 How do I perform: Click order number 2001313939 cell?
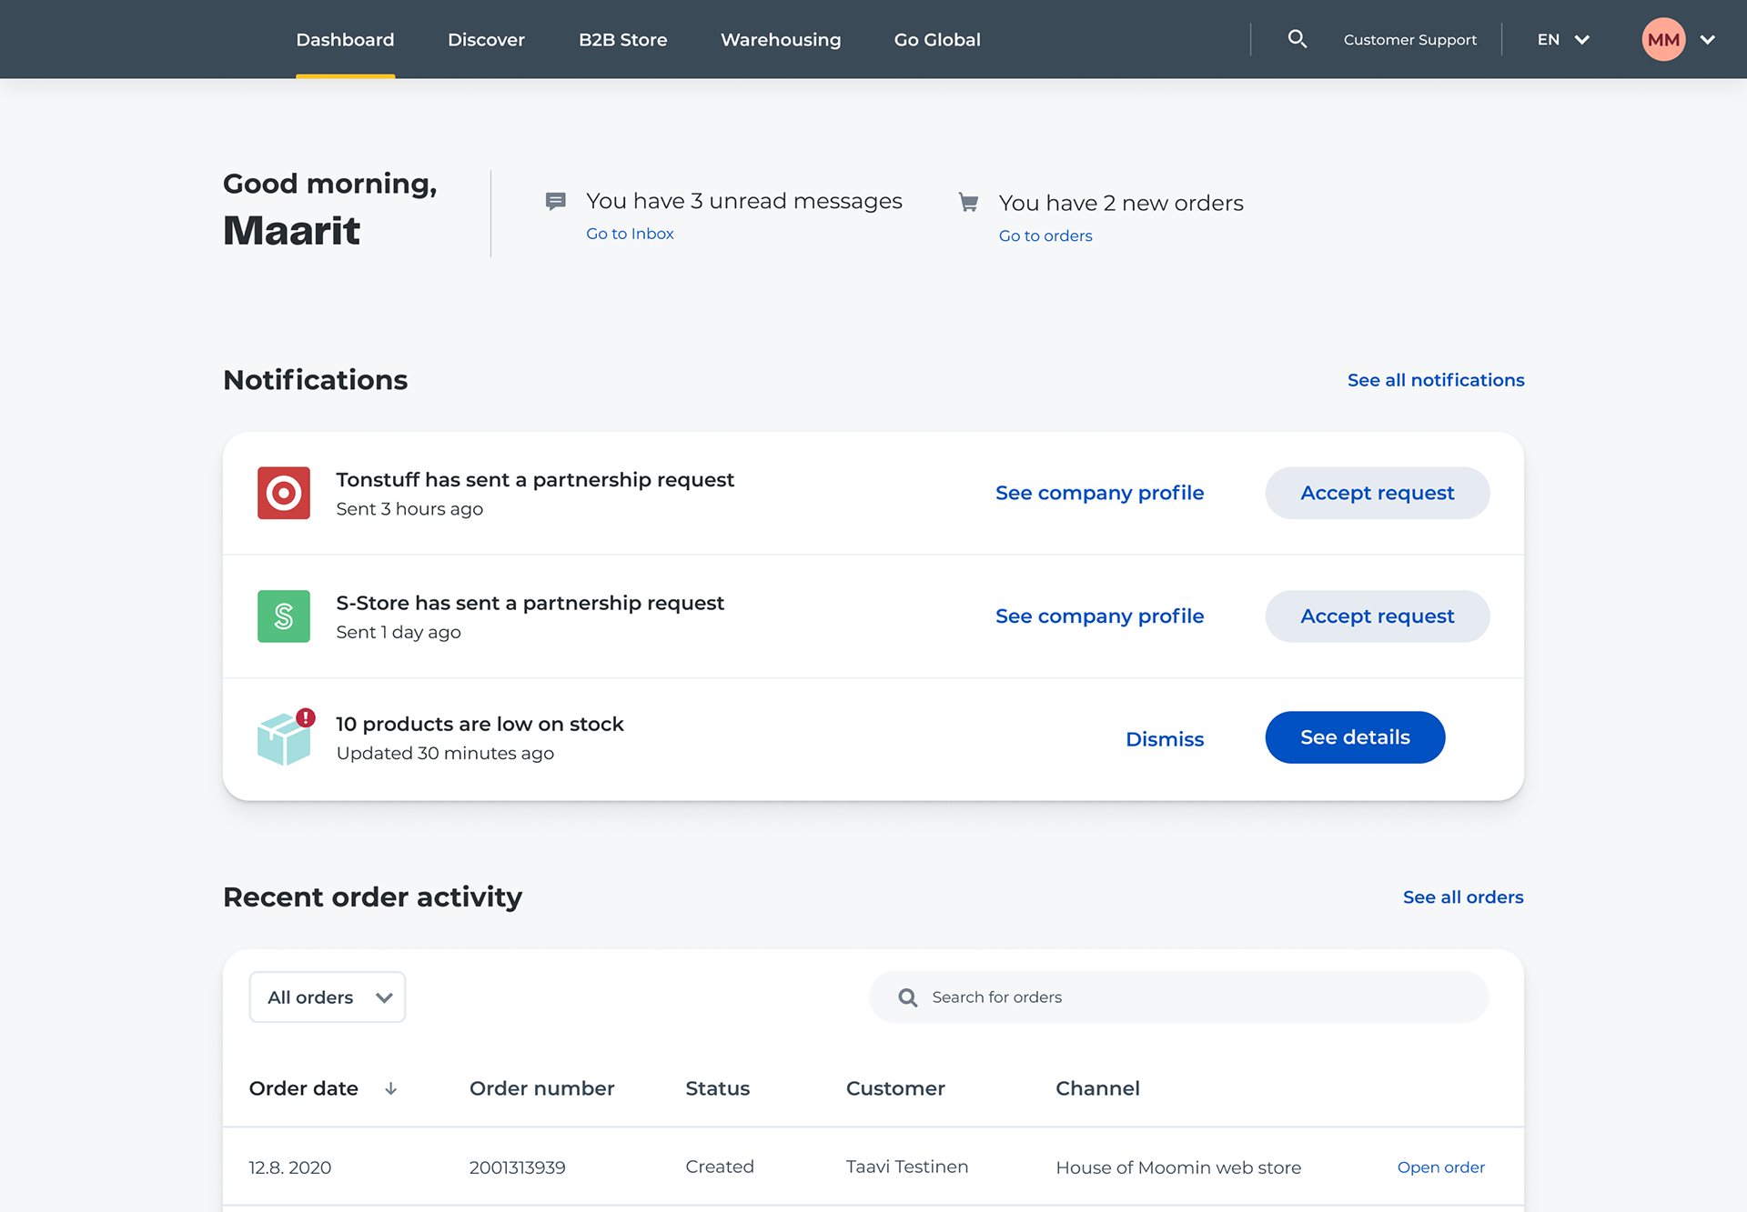tap(517, 1167)
